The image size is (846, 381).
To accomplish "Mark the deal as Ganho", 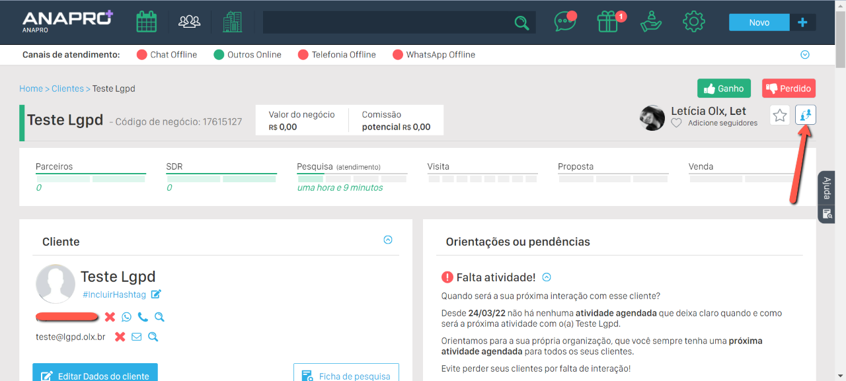I will coord(724,88).
